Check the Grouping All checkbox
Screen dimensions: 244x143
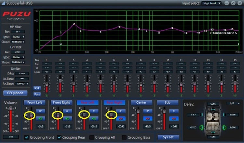tap(92, 137)
